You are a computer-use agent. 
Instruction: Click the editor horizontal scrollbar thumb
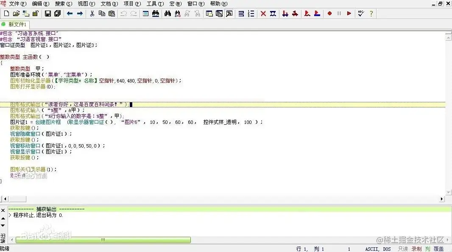tap(17, 199)
